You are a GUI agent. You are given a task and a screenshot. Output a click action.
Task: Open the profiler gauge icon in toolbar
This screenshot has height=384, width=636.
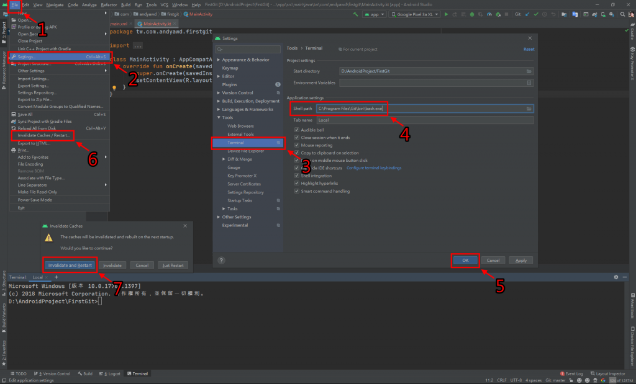click(x=489, y=14)
